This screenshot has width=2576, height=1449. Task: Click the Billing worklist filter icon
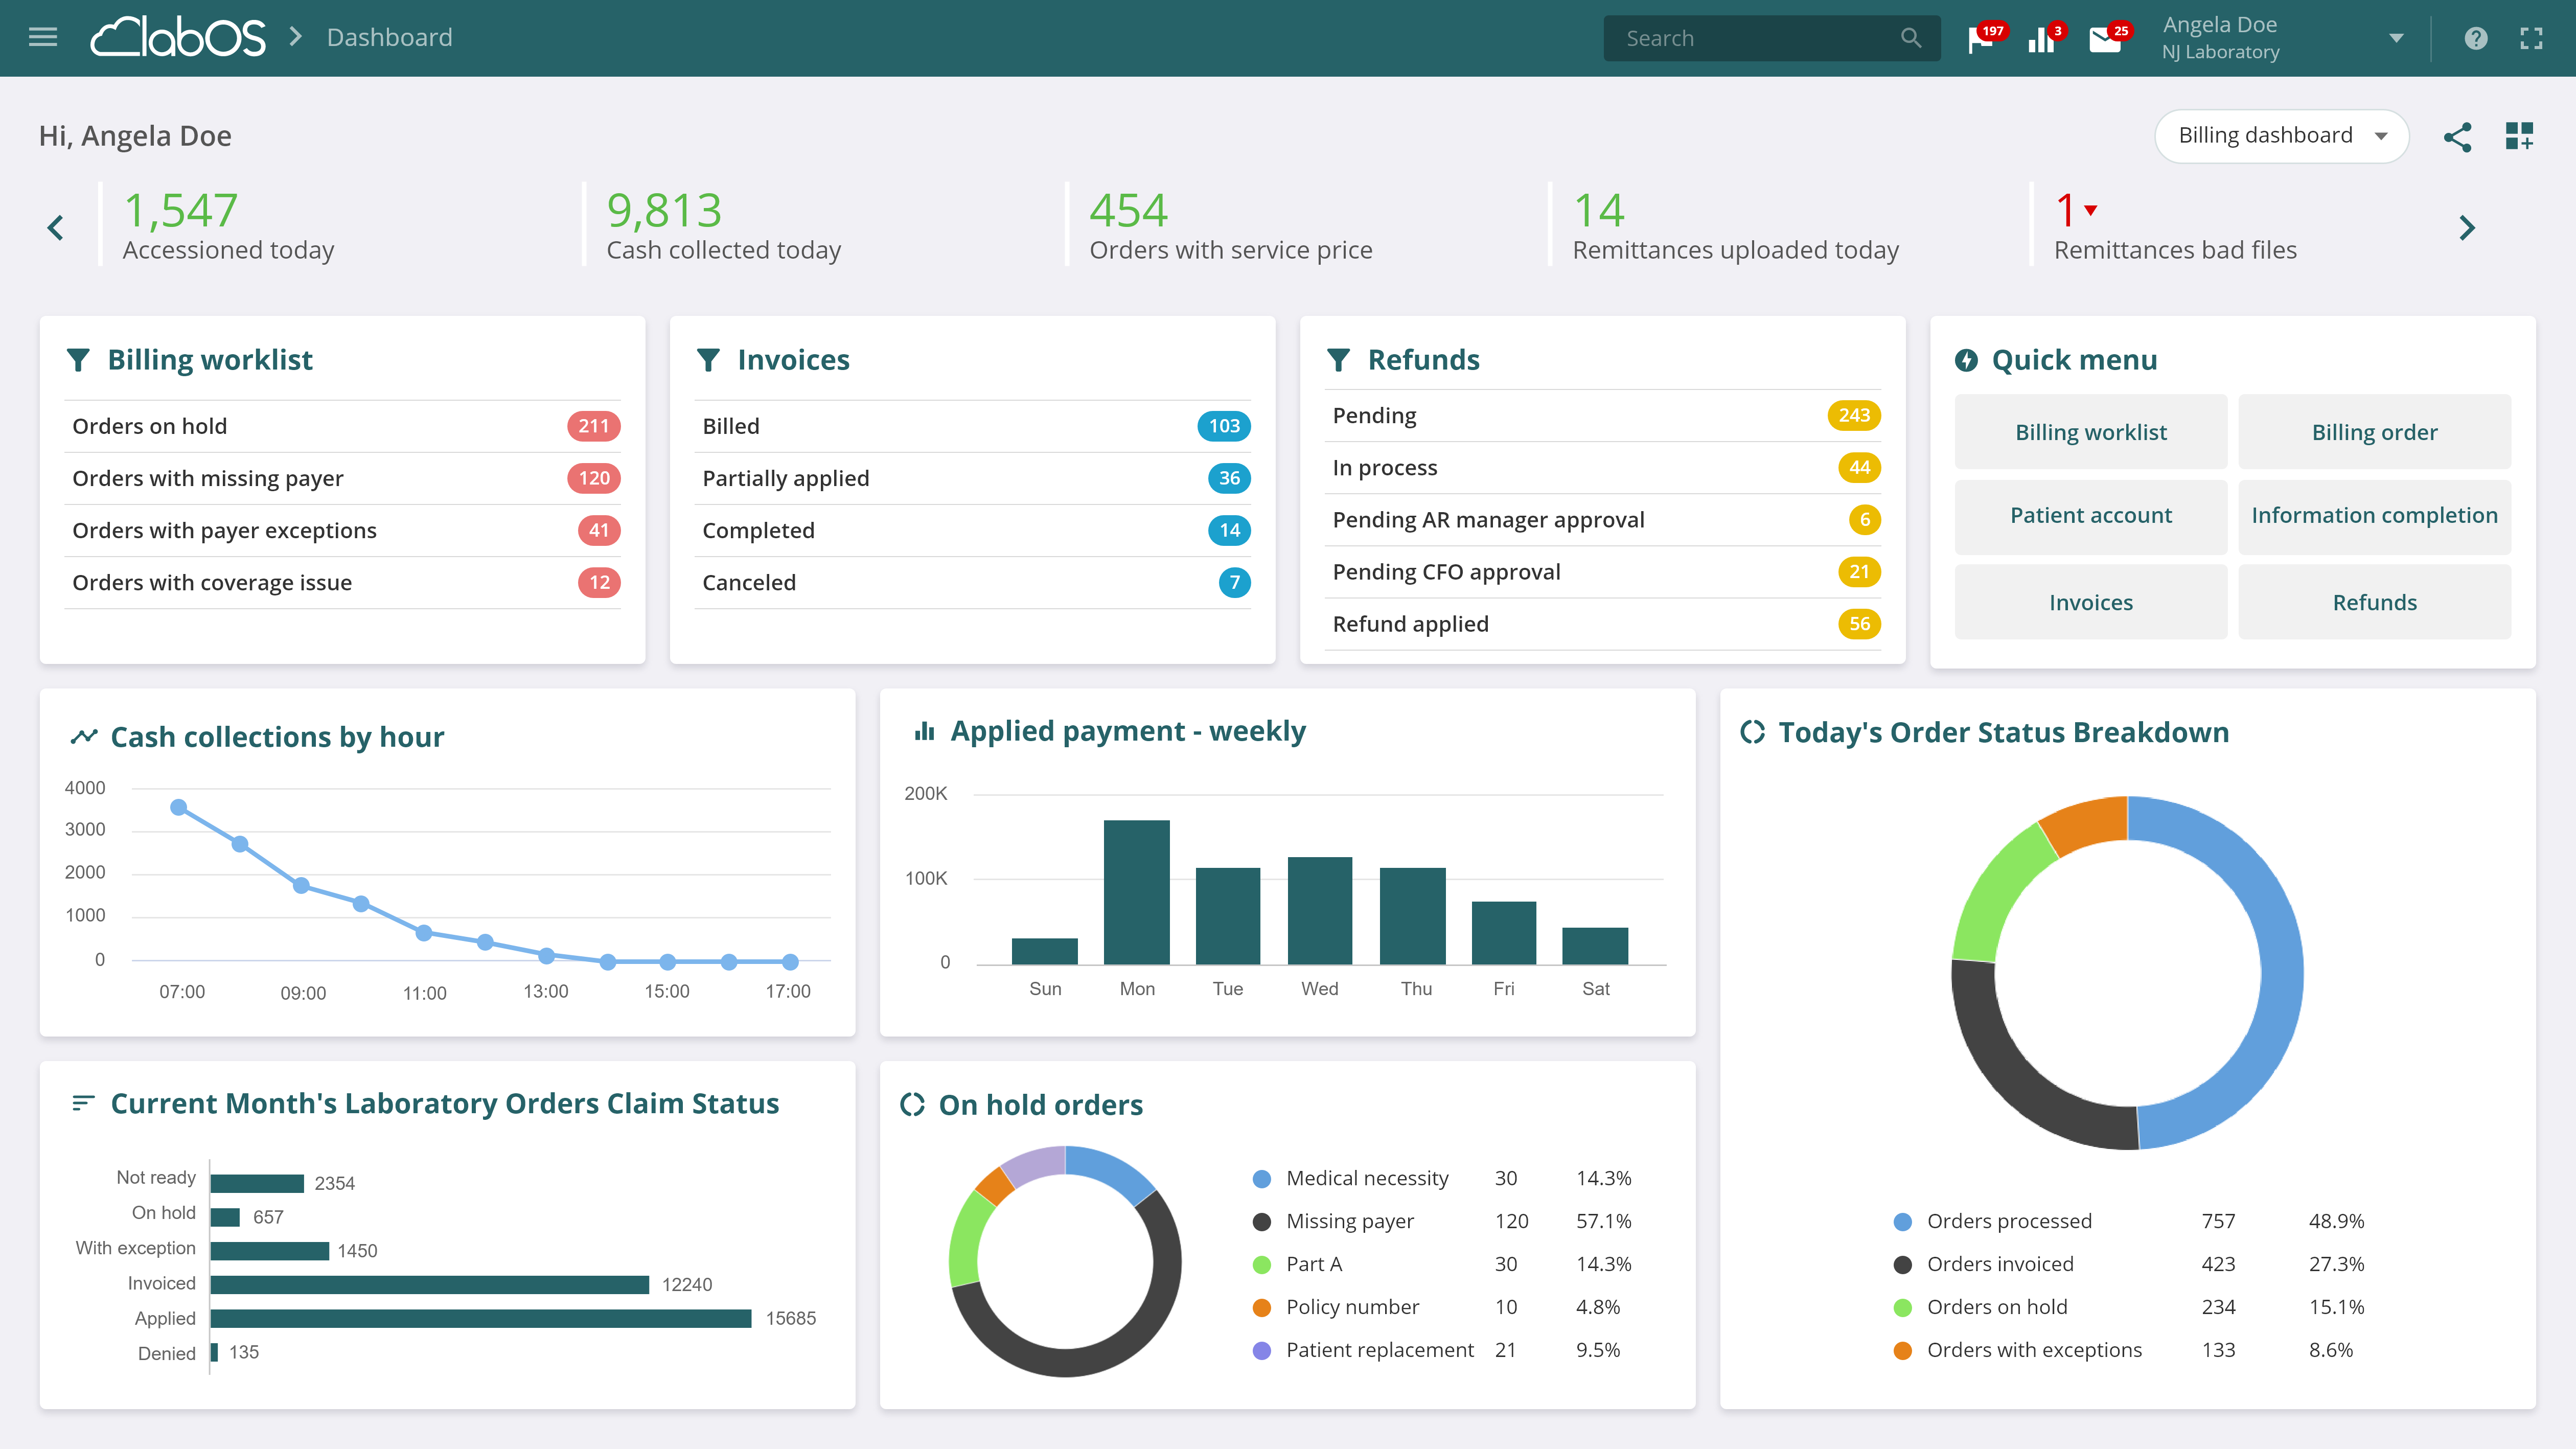[x=78, y=360]
